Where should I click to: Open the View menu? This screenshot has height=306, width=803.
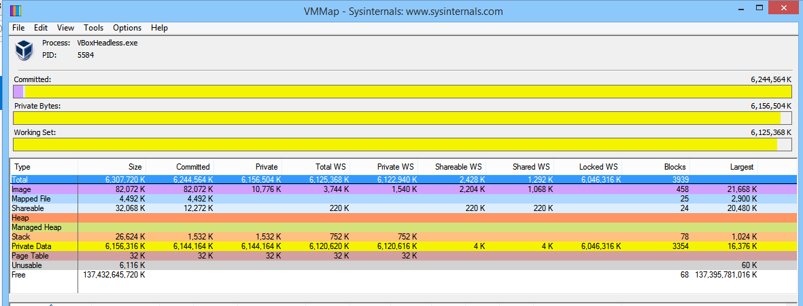tap(65, 28)
